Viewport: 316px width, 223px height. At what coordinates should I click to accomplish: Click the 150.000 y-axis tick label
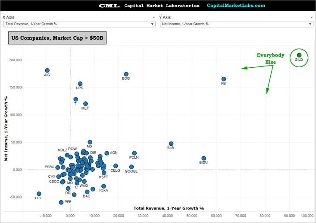[16, 87]
